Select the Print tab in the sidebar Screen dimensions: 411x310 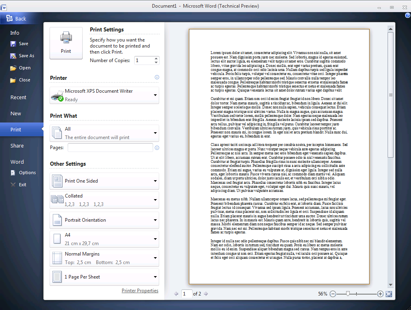(x=21, y=129)
